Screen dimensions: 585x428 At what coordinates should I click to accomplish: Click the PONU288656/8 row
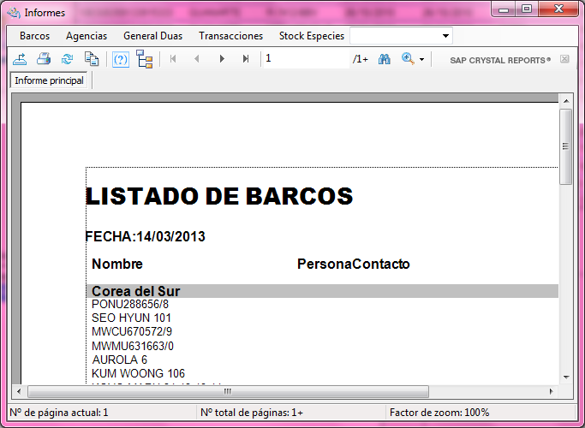pyautogui.click(x=130, y=304)
